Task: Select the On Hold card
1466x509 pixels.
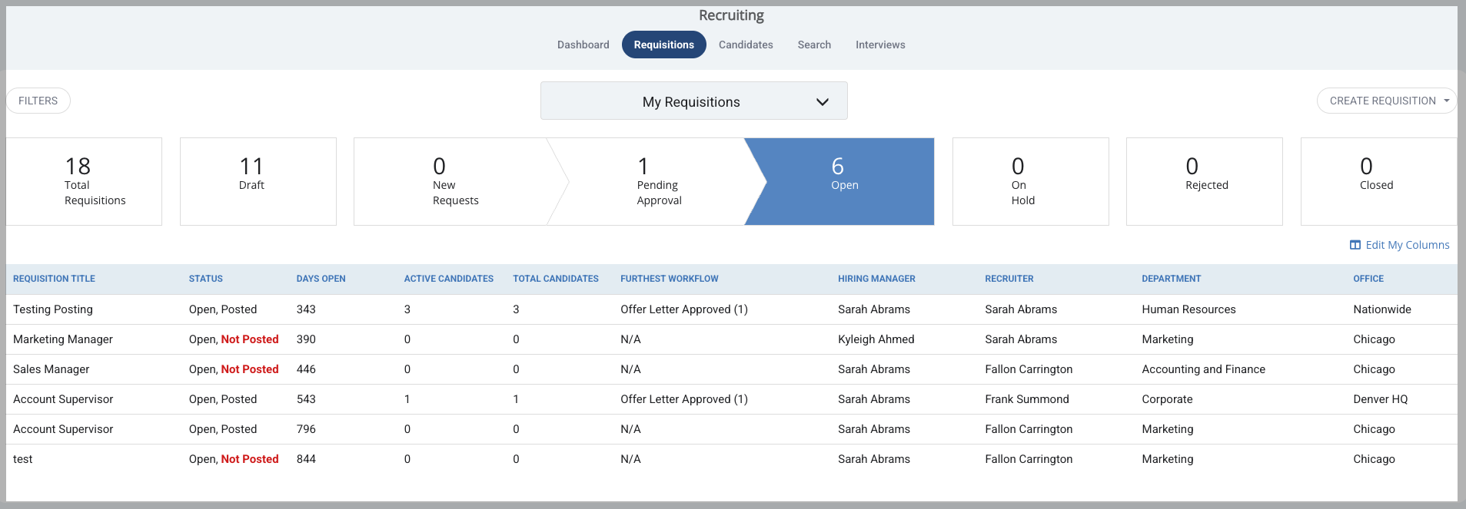Action: point(1031,181)
